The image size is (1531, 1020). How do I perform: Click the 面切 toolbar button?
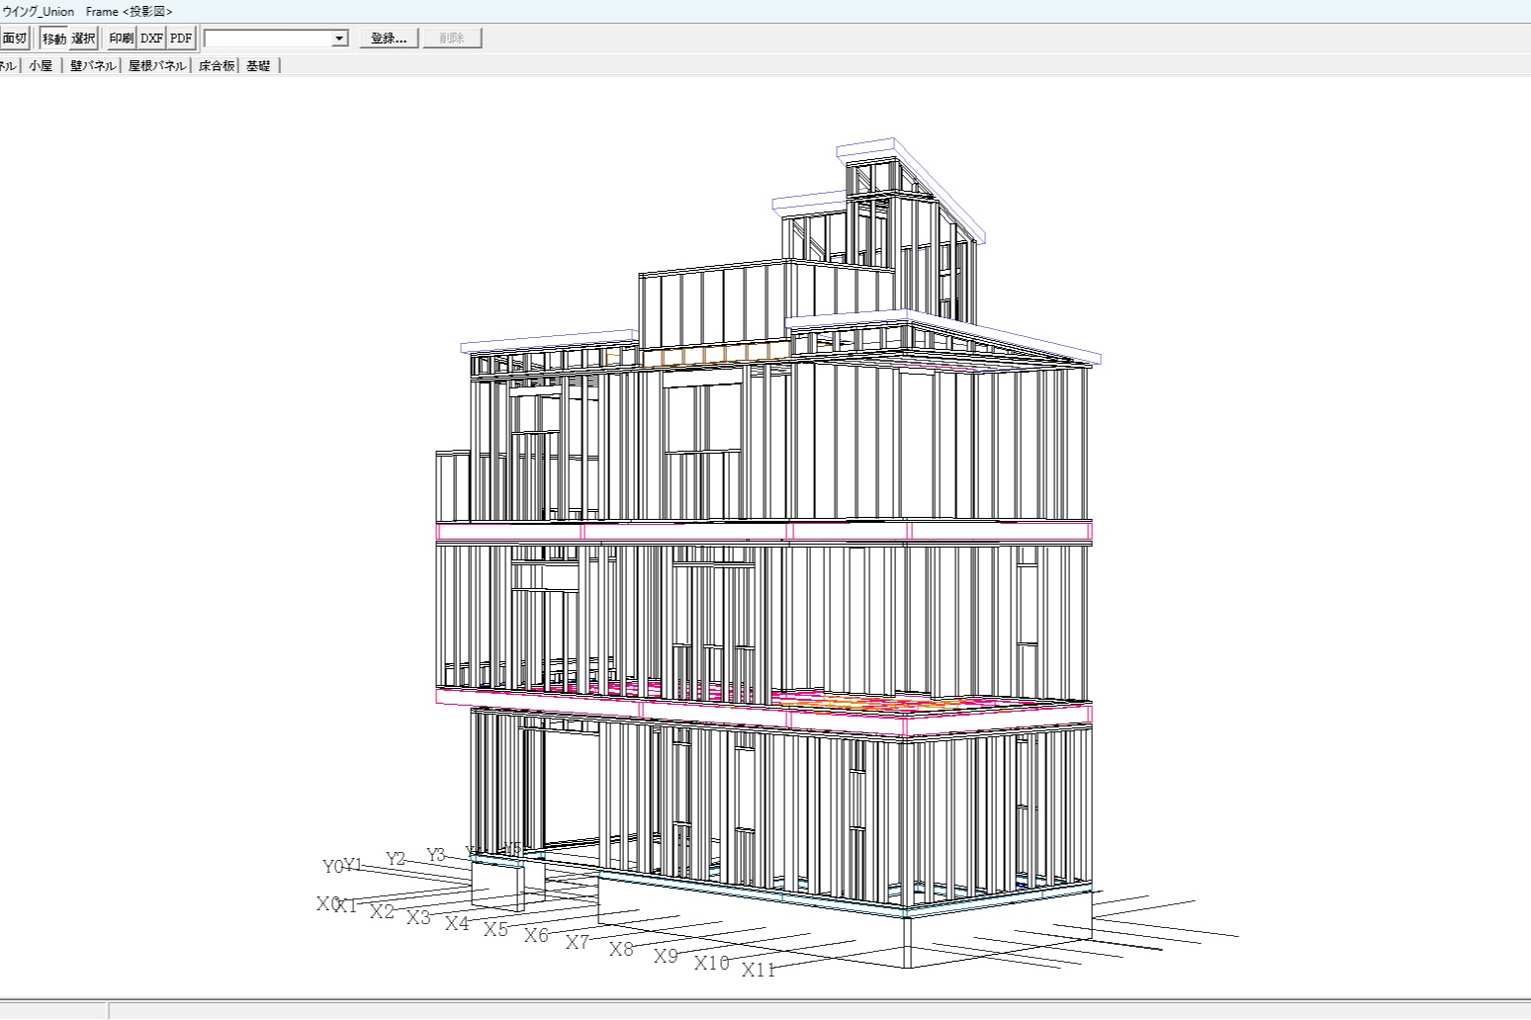coord(14,39)
